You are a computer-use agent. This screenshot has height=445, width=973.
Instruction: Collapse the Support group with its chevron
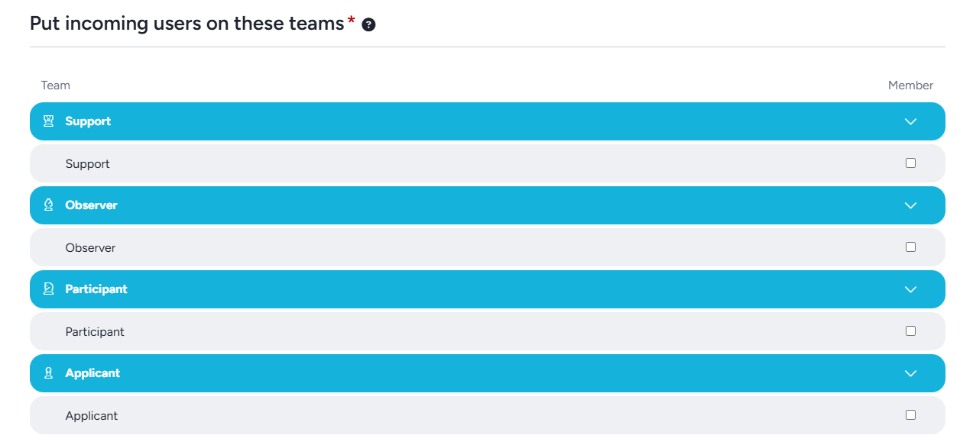(x=910, y=121)
